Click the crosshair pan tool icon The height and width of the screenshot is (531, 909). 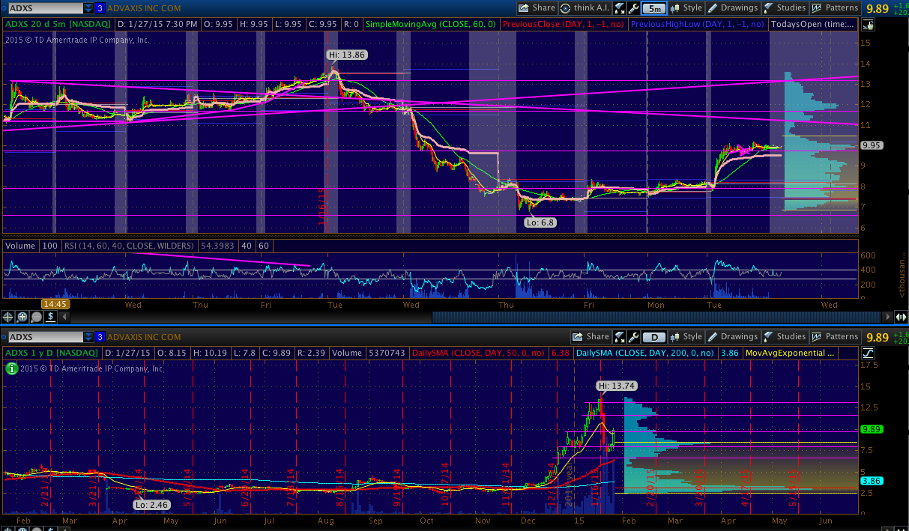point(9,317)
